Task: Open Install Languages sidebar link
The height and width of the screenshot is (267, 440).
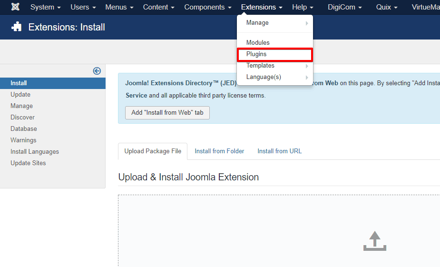Action: click(35, 151)
